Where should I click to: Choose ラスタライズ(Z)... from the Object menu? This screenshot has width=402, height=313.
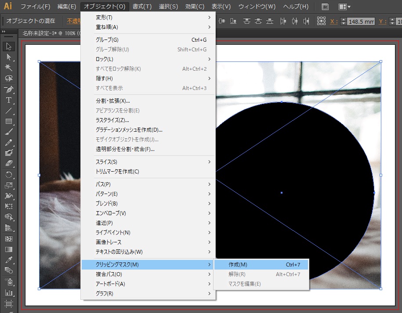tap(112, 120)
